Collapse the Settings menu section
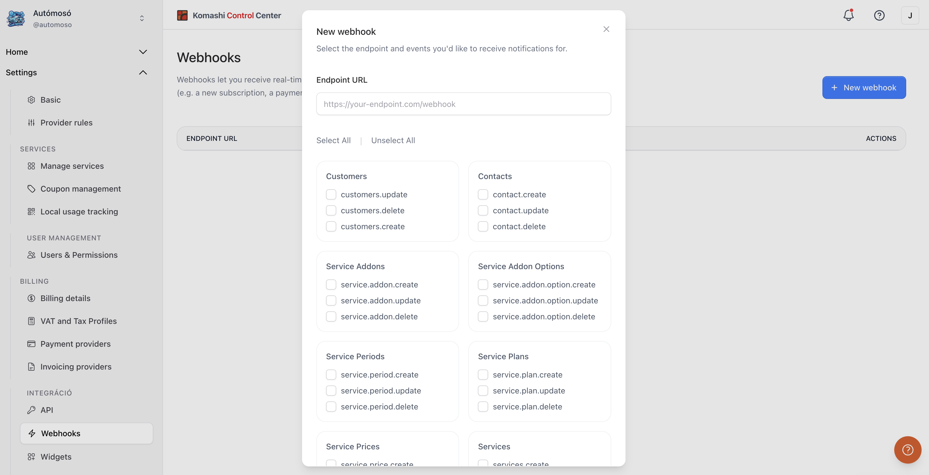929x475 pixels. pyautogui.click(x=143, y=72)
